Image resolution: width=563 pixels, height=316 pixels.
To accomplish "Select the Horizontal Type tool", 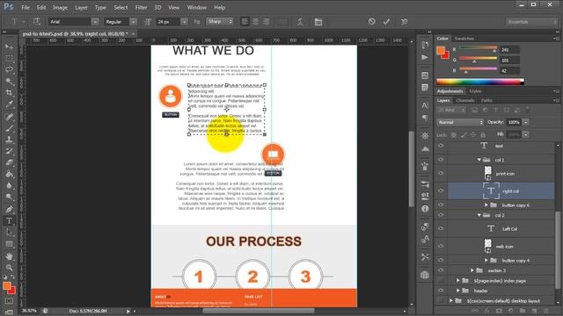I will pyautogui.click(x=10, y=221).
